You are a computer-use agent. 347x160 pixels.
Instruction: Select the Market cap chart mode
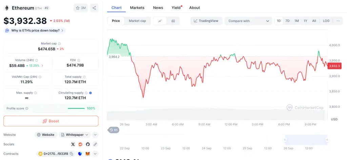click(137, 21)
